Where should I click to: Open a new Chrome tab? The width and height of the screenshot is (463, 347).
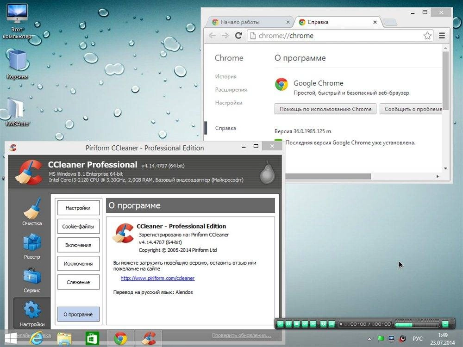point(390,22)
